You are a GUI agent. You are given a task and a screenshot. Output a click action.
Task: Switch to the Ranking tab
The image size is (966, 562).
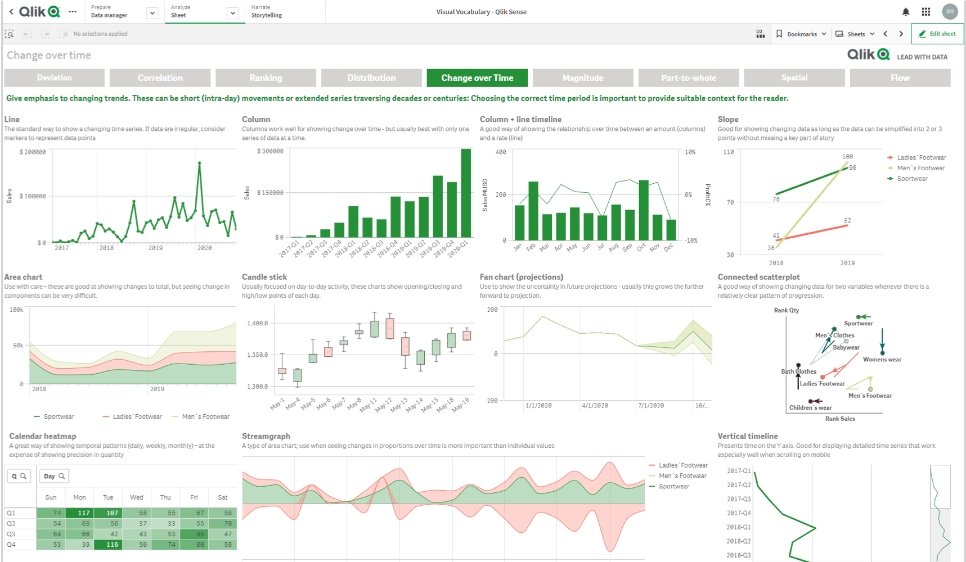point(266,78)
